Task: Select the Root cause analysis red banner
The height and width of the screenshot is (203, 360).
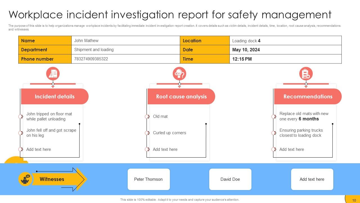Action: [x=181, y=96]
